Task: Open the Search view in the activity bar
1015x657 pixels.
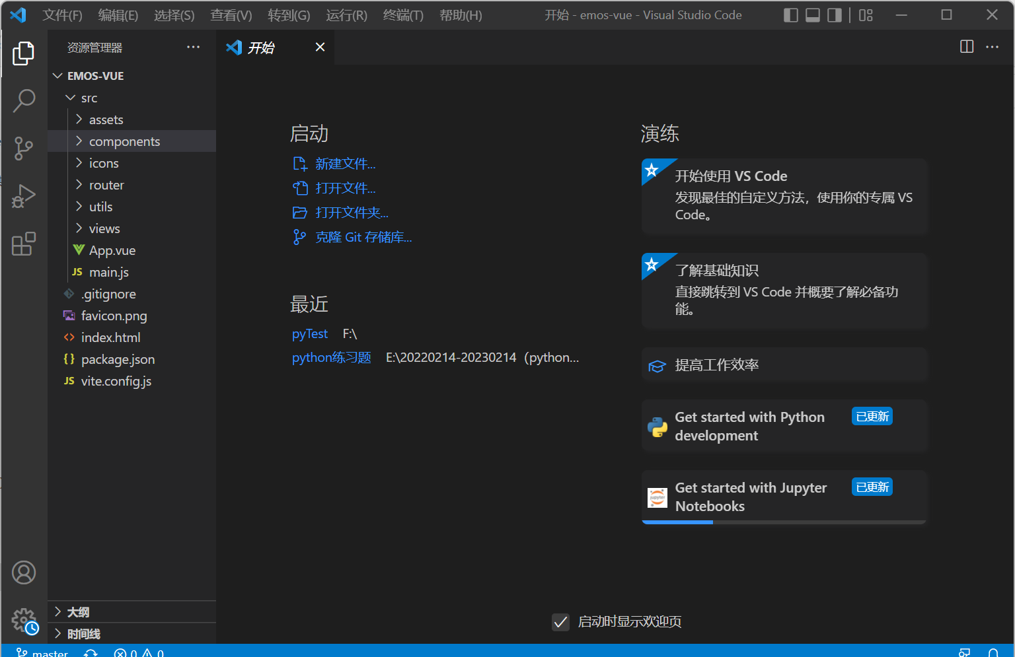Action: tap(24, 101)
